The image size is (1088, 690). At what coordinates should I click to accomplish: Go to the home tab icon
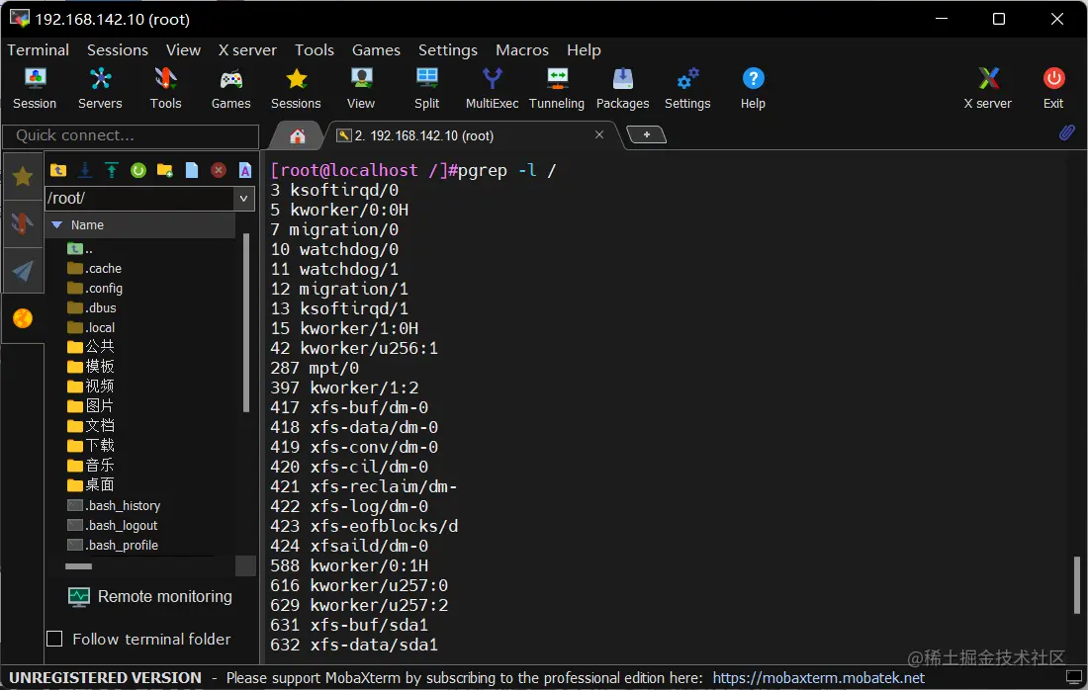297,135
